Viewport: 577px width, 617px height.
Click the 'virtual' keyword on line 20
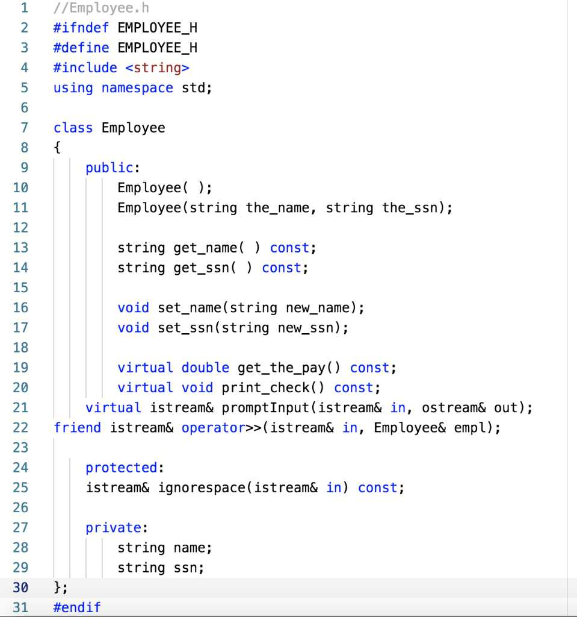point(145,387)
